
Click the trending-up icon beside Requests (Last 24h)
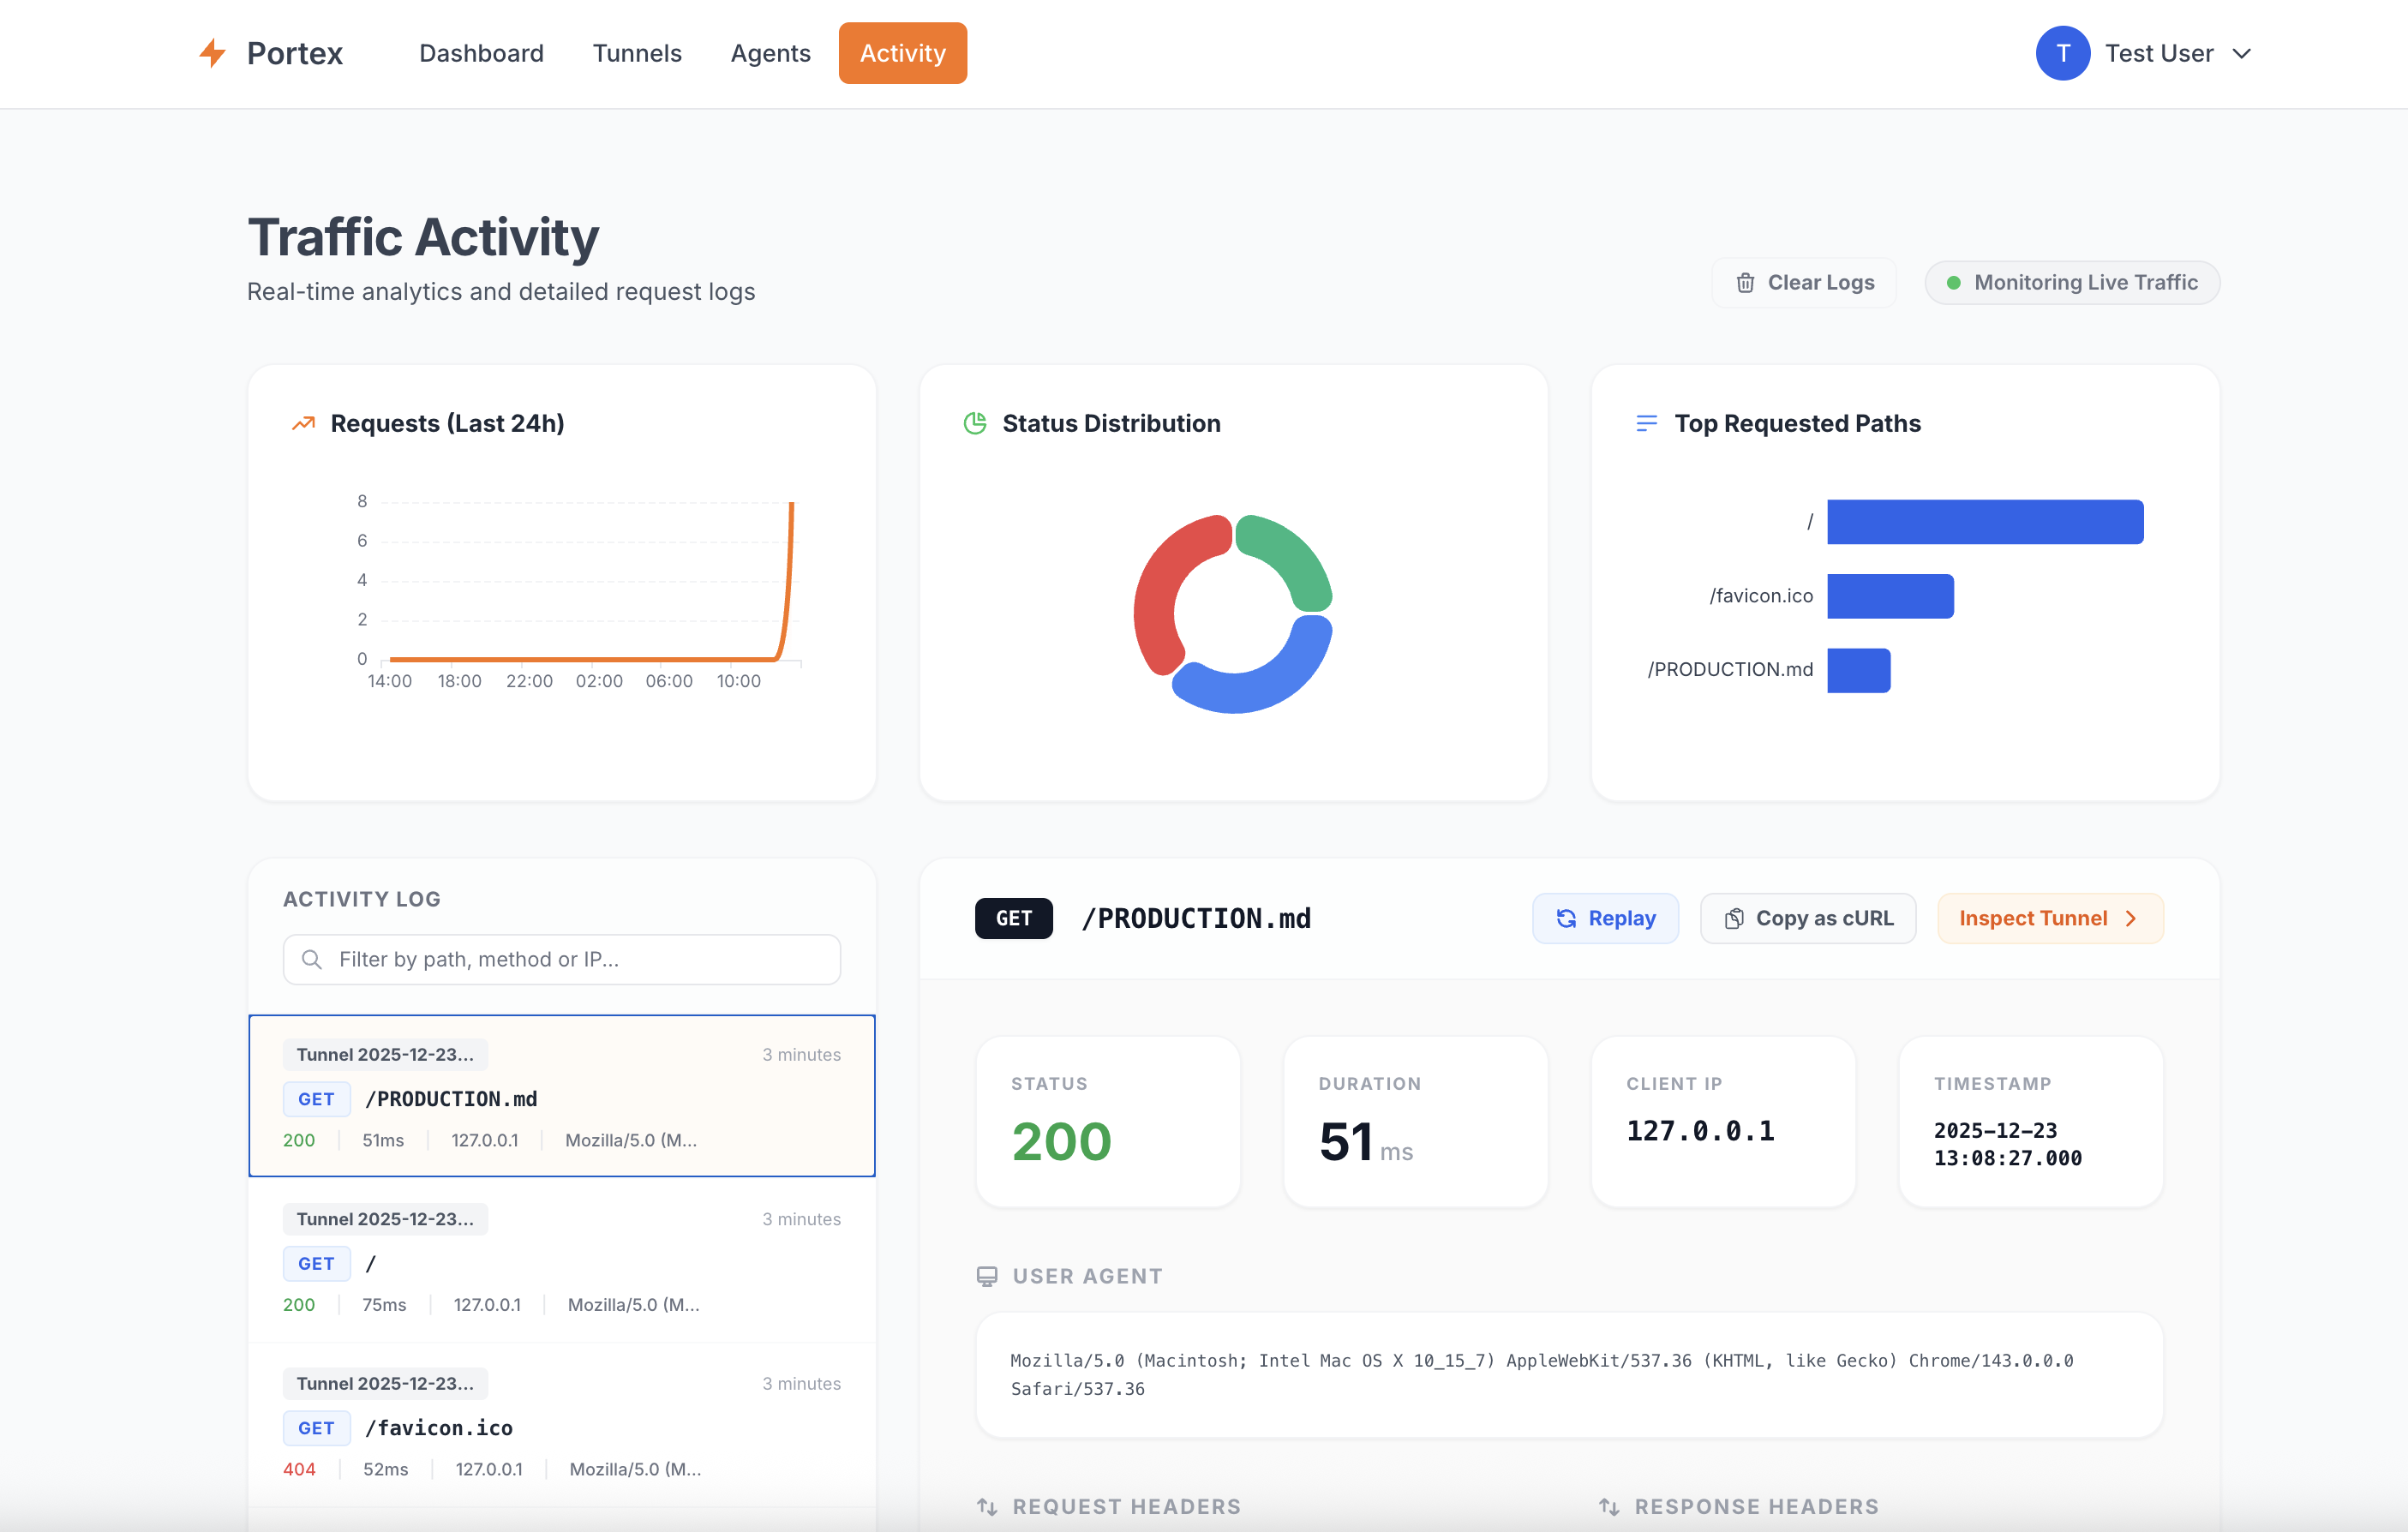click(x=303, y=423)
